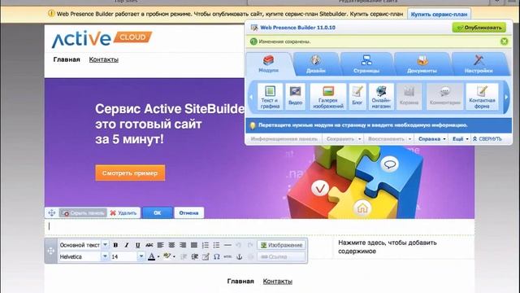Insert a numbered list
Screen dimensions: 520x293
[206, 245]
